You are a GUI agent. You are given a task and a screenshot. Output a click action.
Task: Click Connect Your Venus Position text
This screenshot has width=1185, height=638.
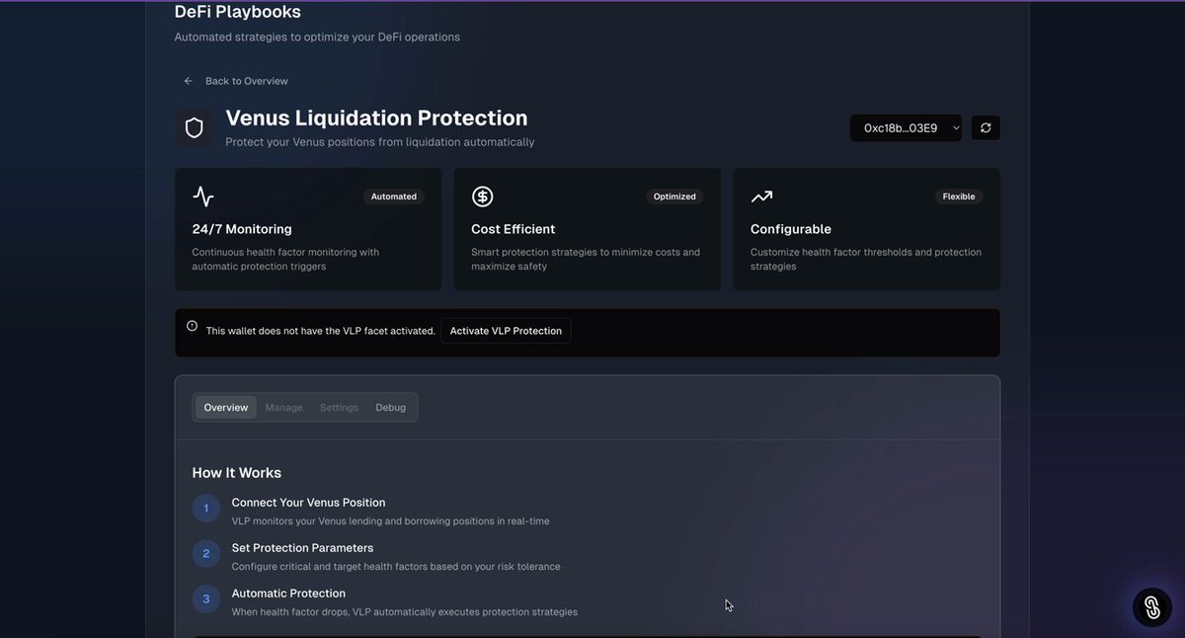point(308,503)
